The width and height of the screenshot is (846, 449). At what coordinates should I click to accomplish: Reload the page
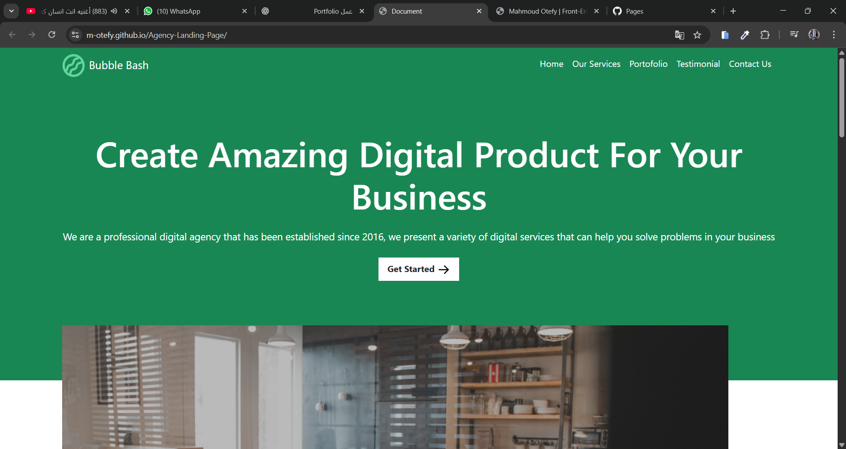pyautogui.click(x=52, y=35)
